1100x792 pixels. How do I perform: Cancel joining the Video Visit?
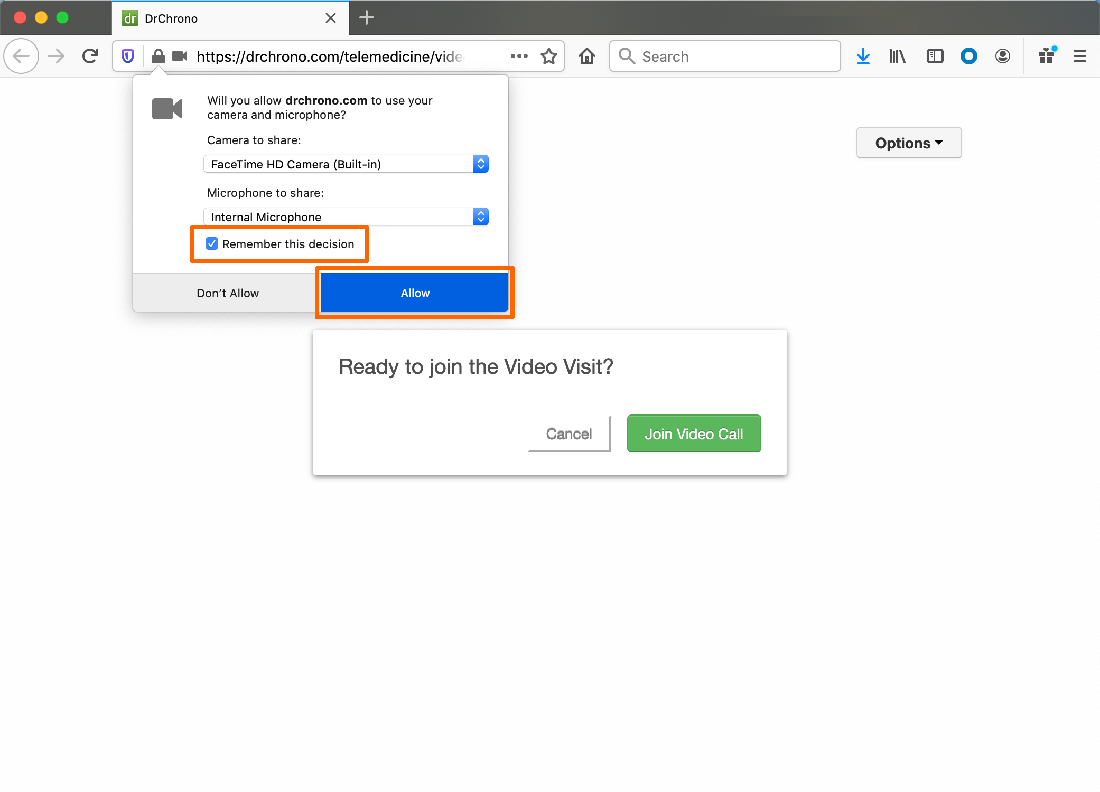[x=569, y=433]
